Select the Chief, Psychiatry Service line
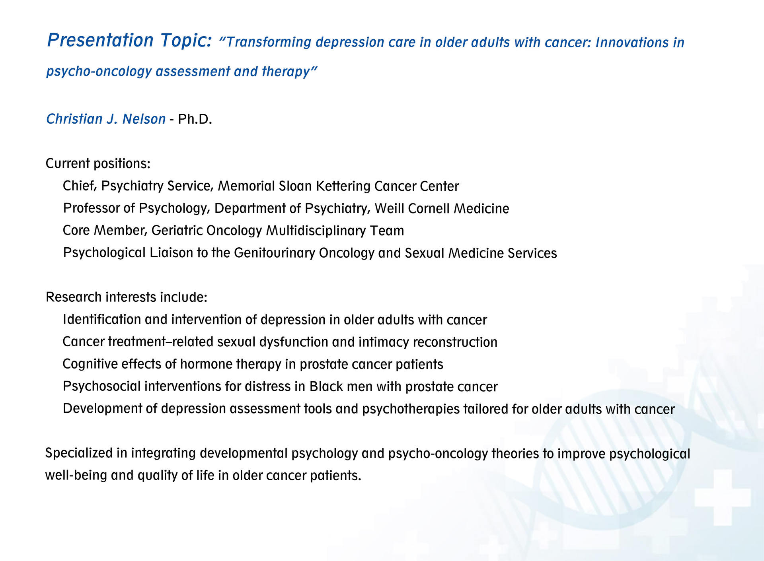 click(x=261, y=186)
